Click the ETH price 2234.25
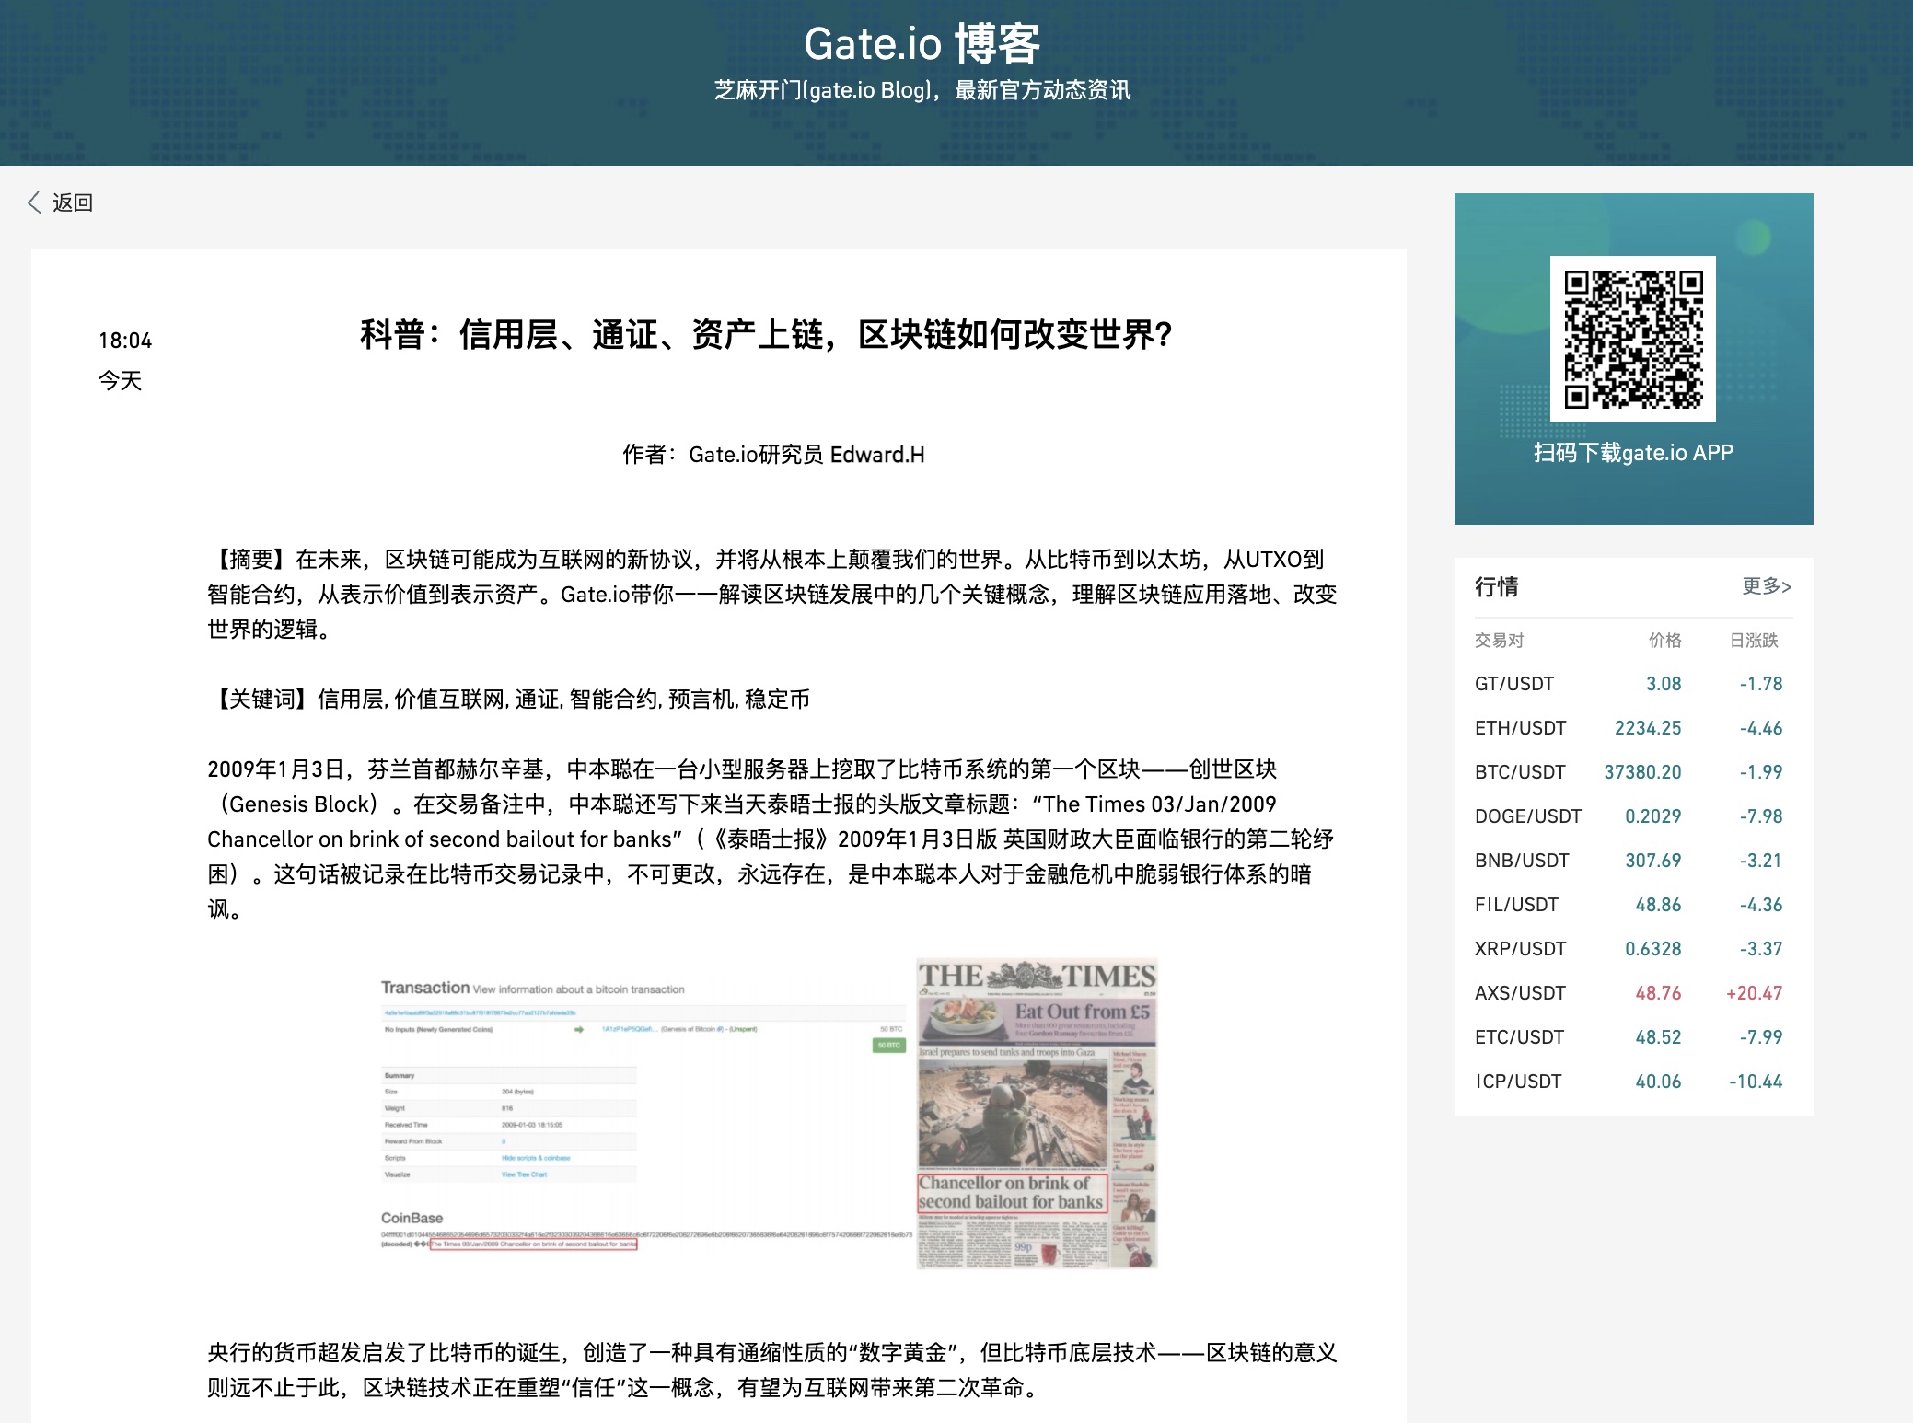This screenshot has width=1913, height=1423. 1648,728
